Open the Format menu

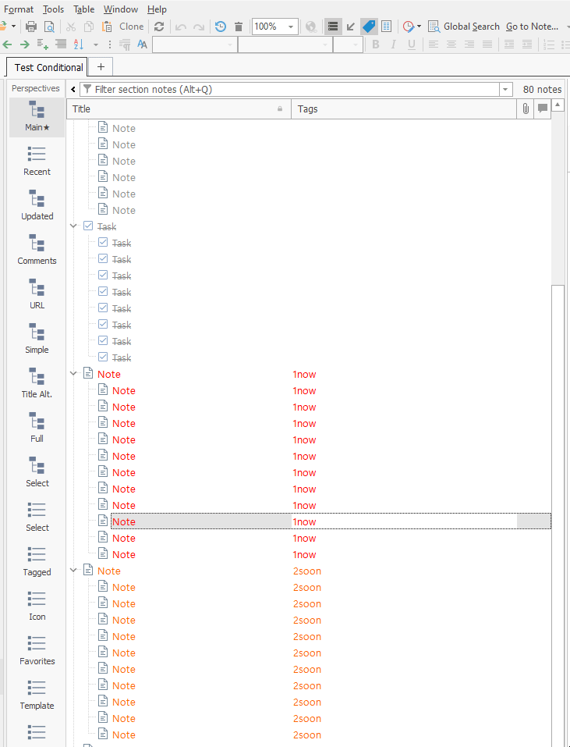(19, 9)
